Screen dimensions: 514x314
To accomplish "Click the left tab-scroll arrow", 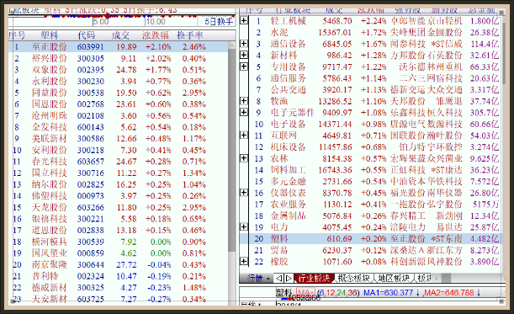I will click(x=278, y=279).
